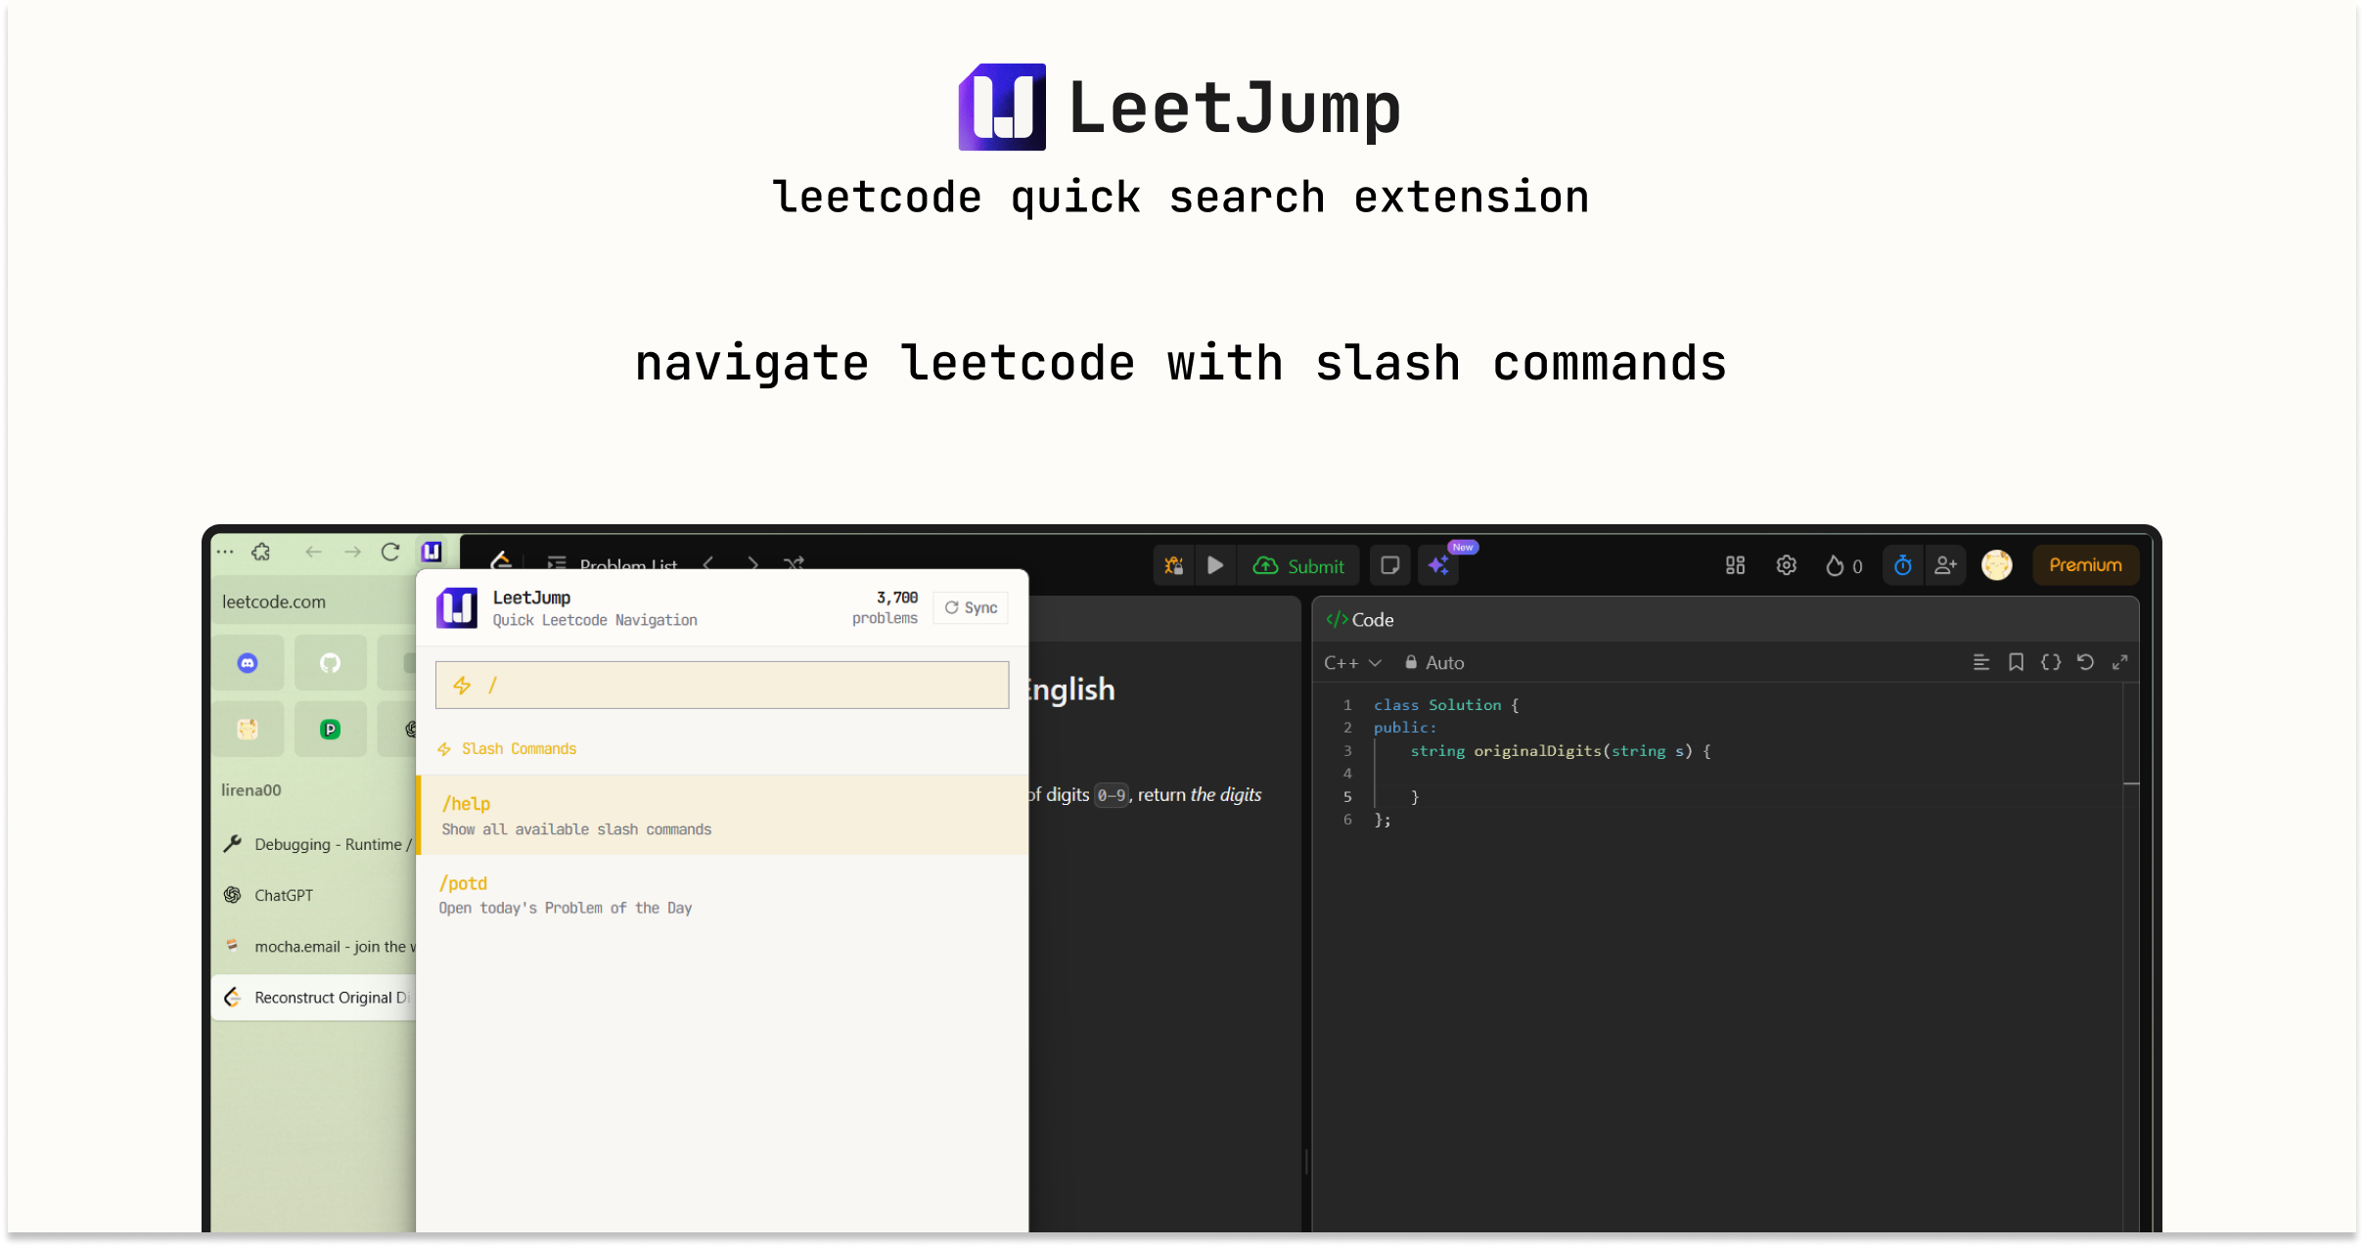
Task: Start the stopwatch timer icon
Action: 1902,565
